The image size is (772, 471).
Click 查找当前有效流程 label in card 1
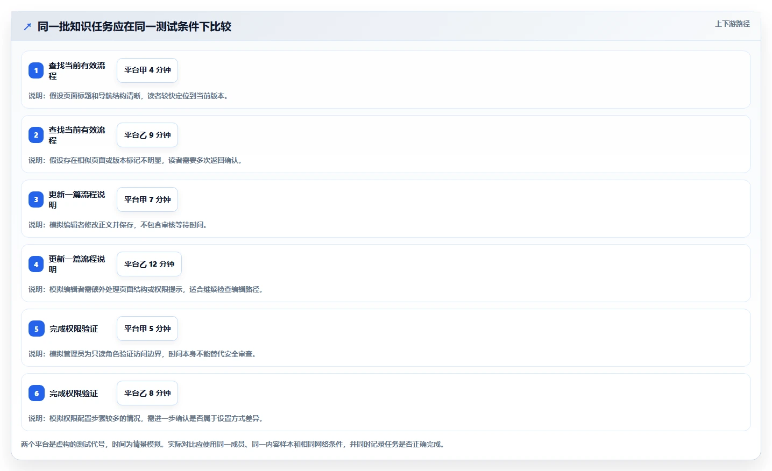click(77, 70)
